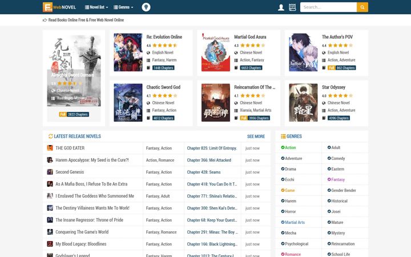Open the Novel list dropdown menu
Screen dimensions: 411x257
pyautogui.click(x=96, y=7)
